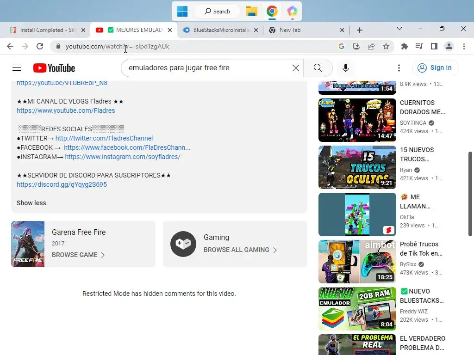Click the page vertical scrollbar thumb

pyautogui.click(x=470, y=194)
